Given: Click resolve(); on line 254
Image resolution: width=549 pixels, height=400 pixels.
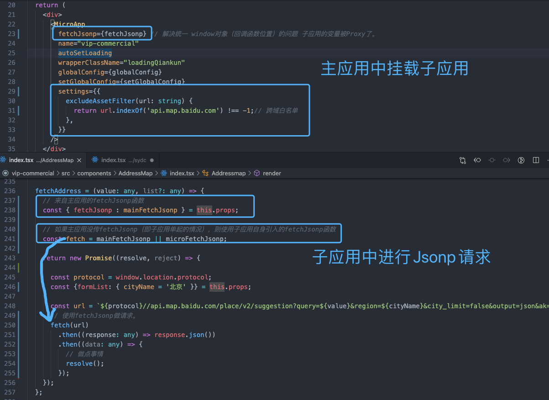Looking at the screenshot, I should pos(85,363).
